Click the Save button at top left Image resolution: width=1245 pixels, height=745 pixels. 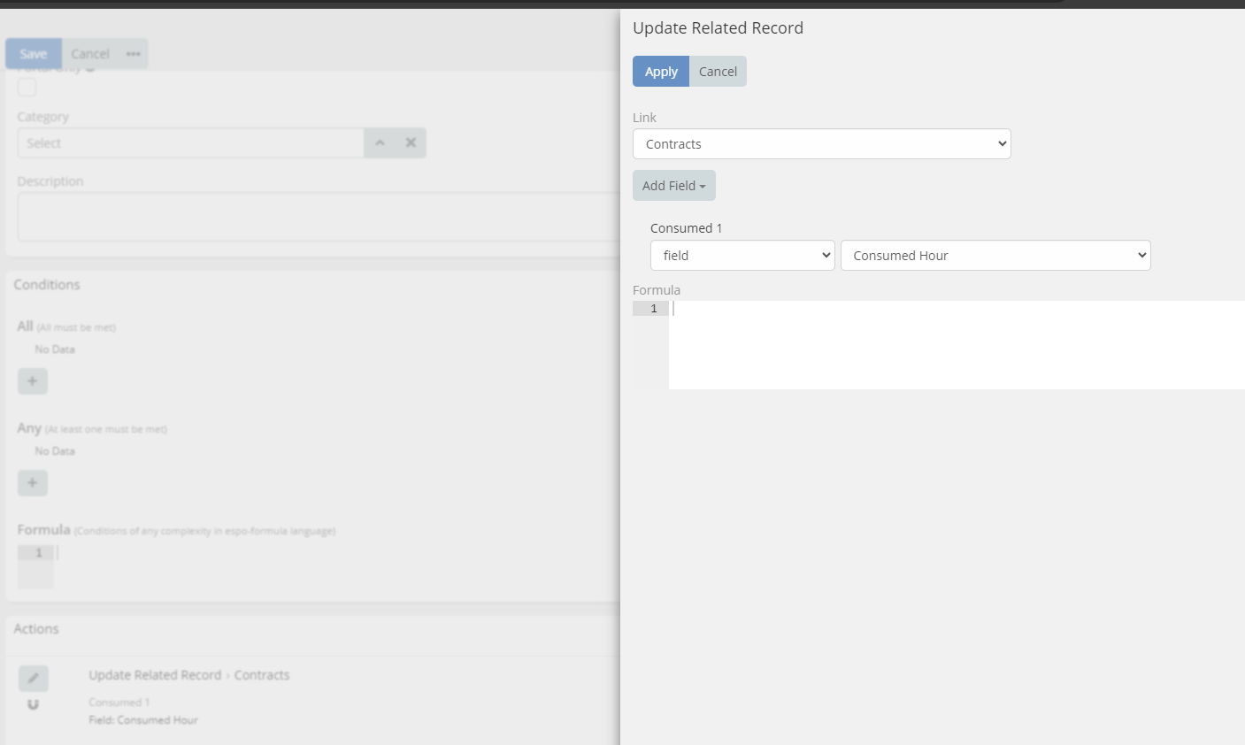[x=34, y=54]
